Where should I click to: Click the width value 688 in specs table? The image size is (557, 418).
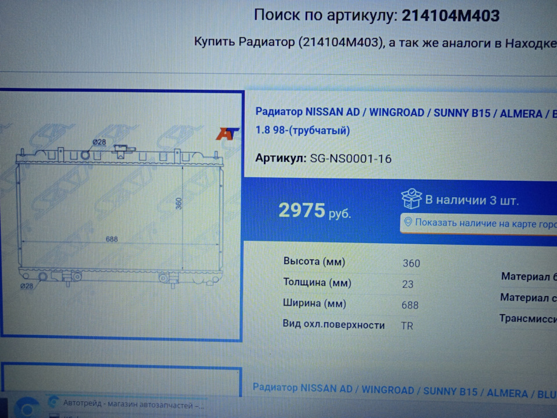(x=410, y=305)
